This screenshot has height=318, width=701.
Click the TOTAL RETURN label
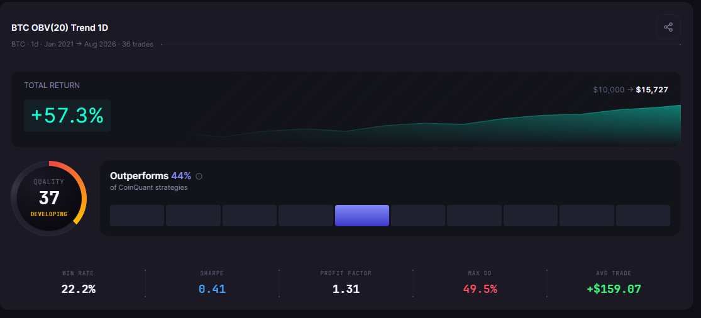tap(52, 85)
